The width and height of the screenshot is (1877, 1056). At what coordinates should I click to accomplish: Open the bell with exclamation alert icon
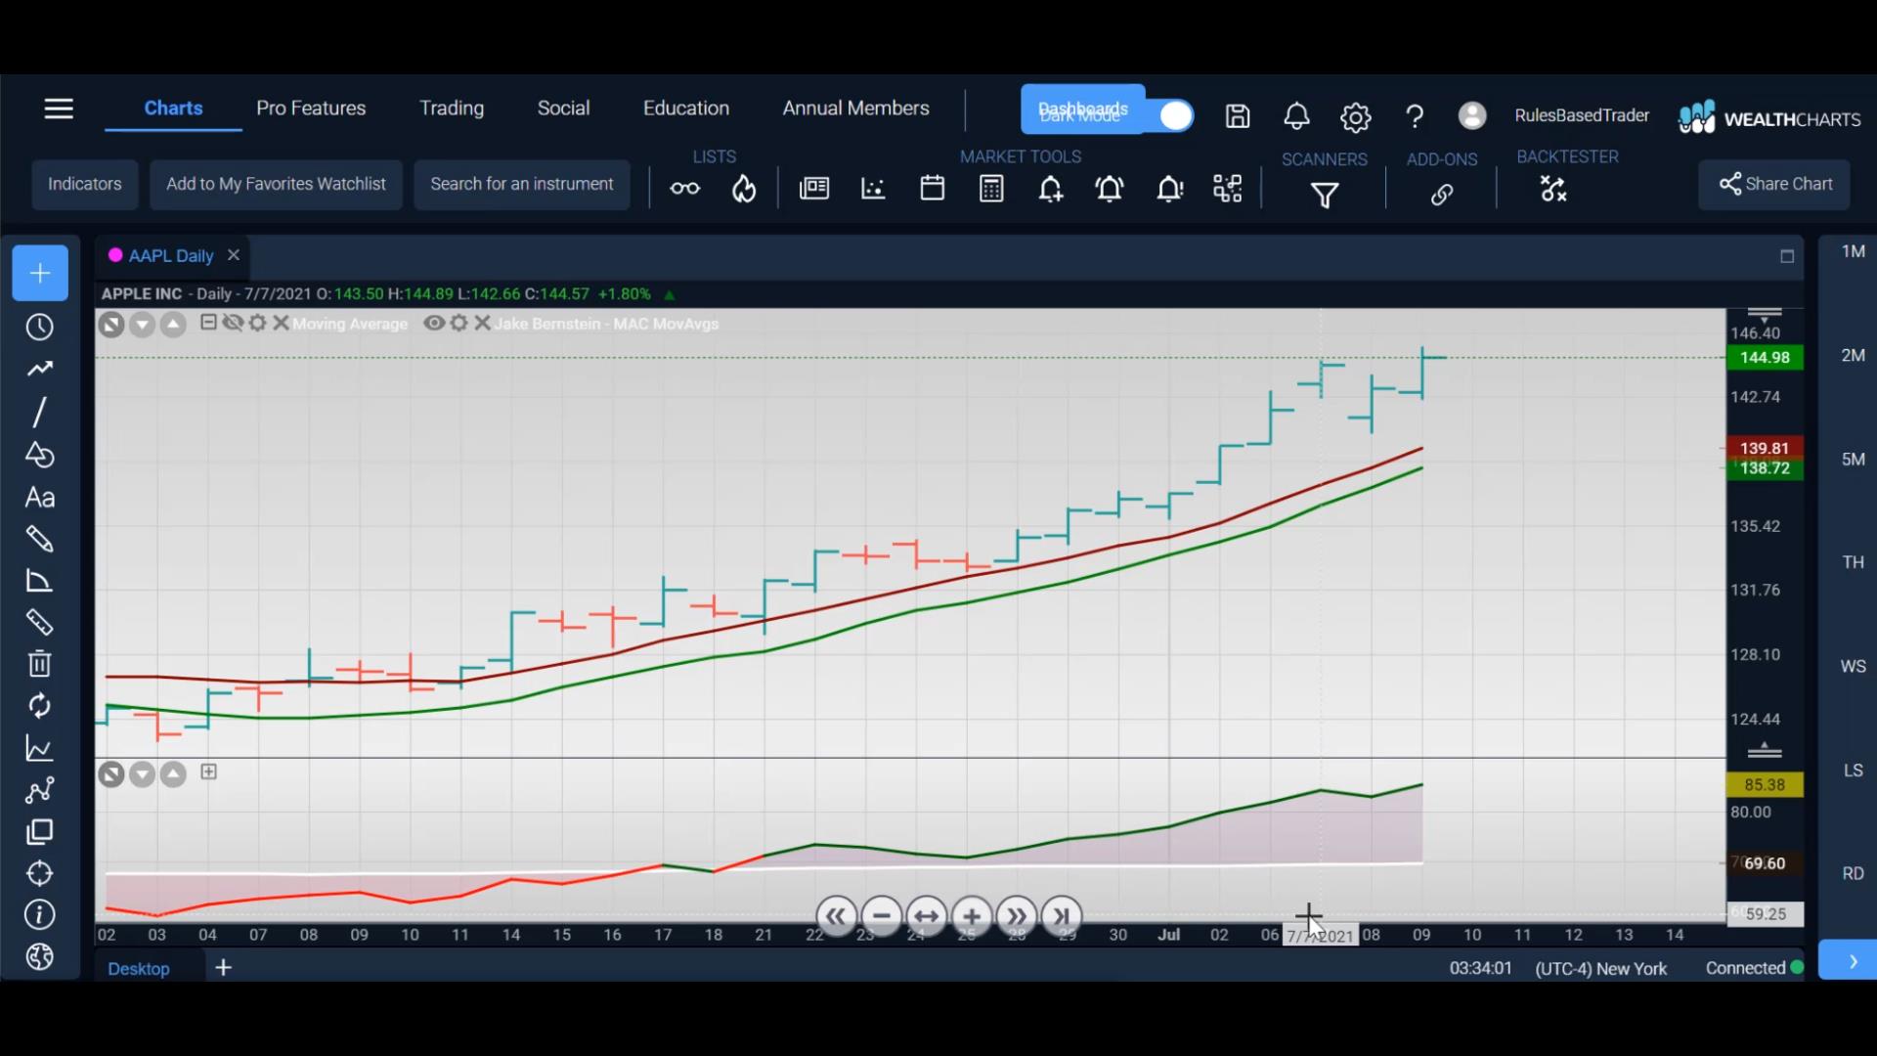[1169, 189]
